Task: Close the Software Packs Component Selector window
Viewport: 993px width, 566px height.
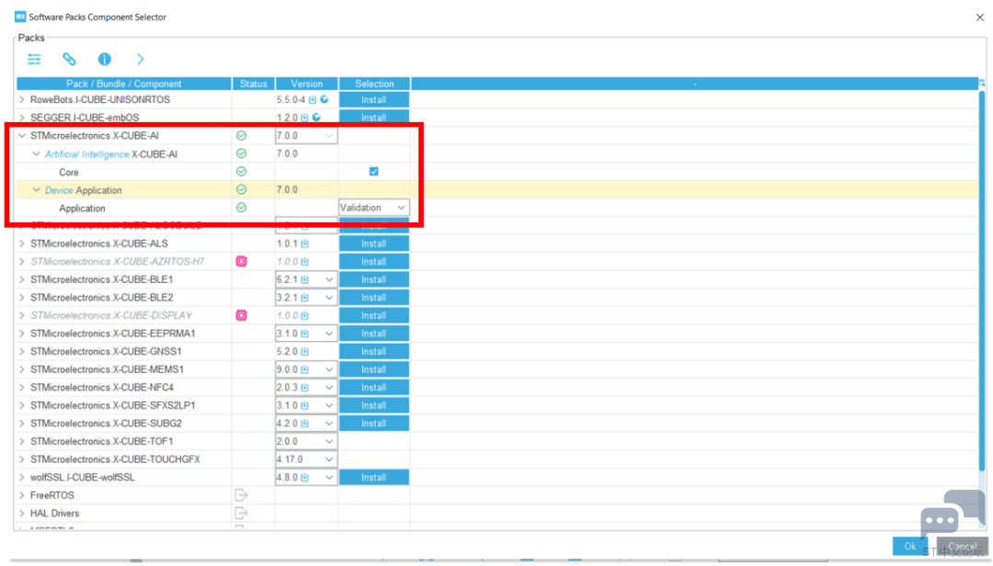Action: [980, 17]
